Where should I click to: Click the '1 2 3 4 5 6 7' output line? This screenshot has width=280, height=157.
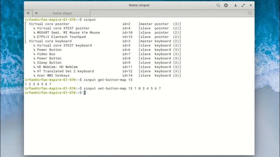pos(38,84)
